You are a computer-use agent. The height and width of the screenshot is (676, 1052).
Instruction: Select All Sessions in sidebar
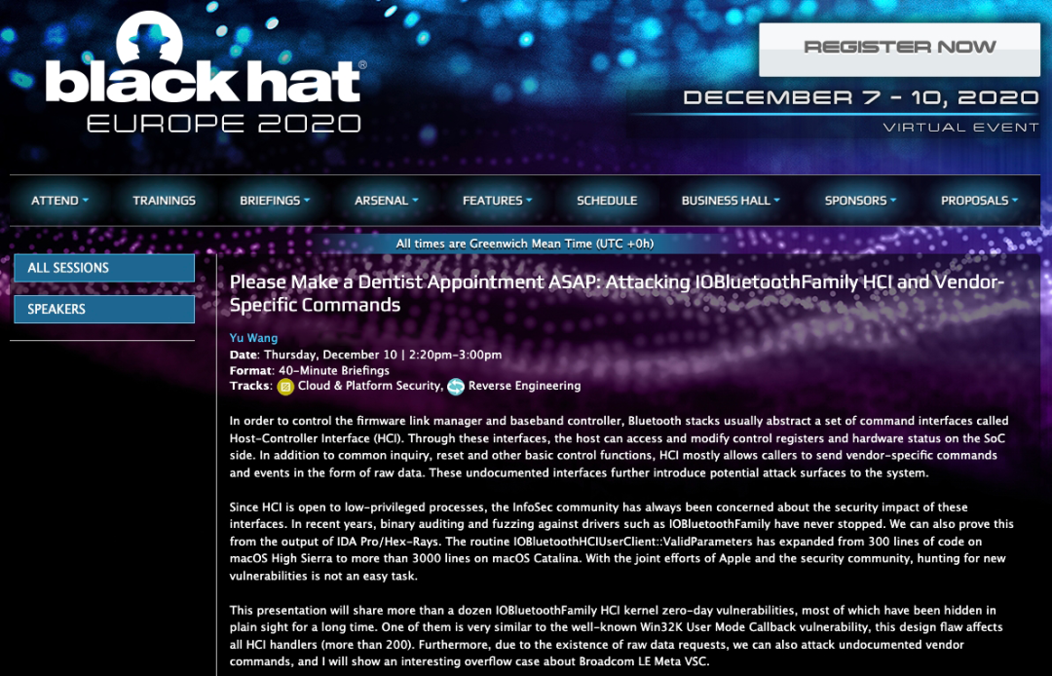pos(103,268)
